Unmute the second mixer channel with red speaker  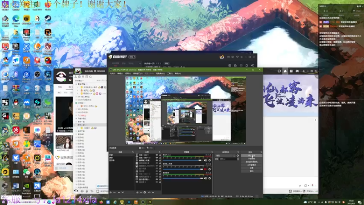click(x=205, y=169)
